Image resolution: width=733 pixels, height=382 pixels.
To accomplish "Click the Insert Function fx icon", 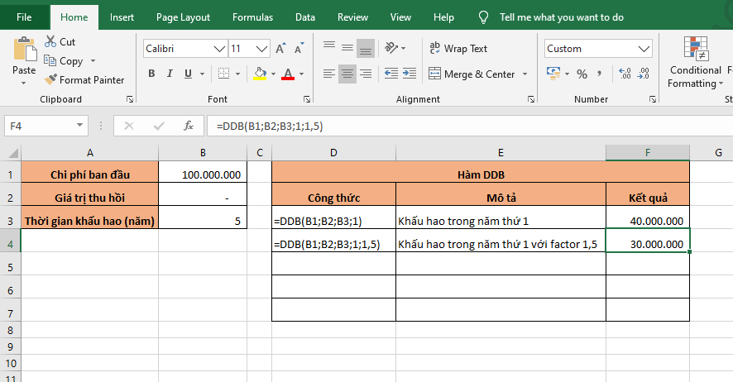I will pos(189,127).
